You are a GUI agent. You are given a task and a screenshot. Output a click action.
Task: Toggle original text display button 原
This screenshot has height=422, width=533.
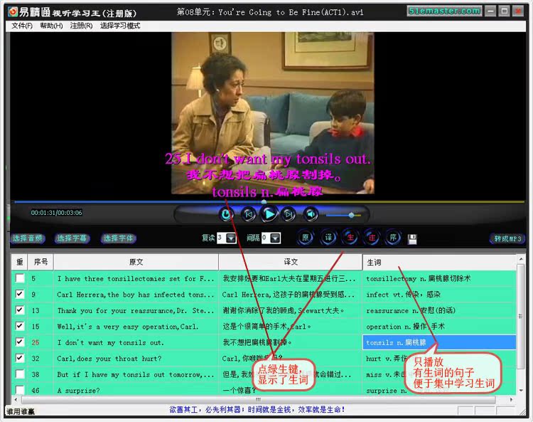tap(306, 238)
